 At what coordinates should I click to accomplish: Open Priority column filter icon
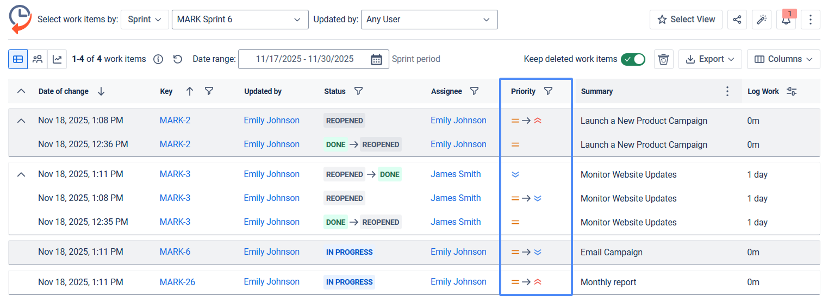click(548, 91)
